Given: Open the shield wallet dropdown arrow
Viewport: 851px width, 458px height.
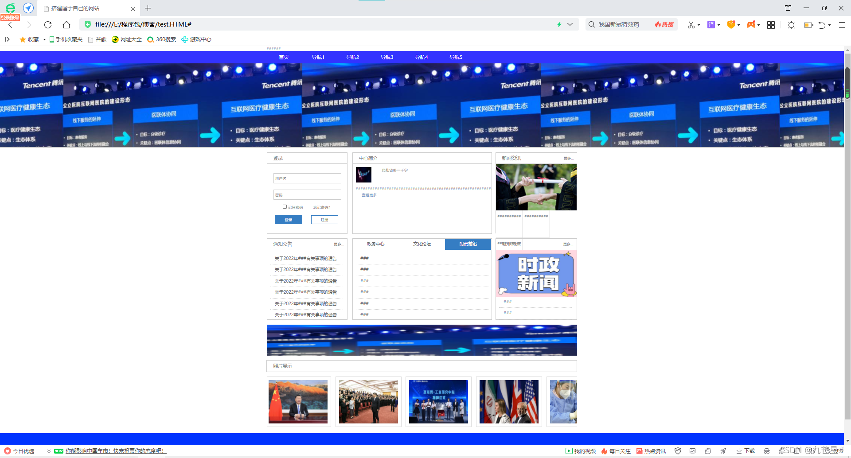Looking at the screenshot, I should click(738, 25).
